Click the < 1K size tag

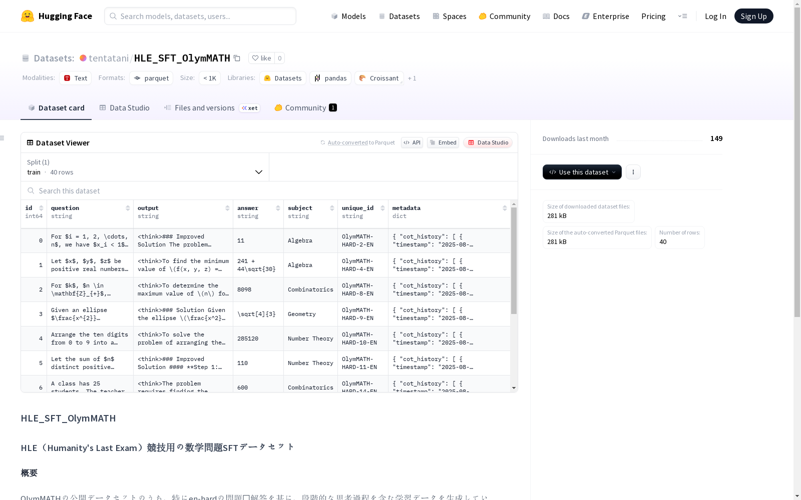coord(210,78)
